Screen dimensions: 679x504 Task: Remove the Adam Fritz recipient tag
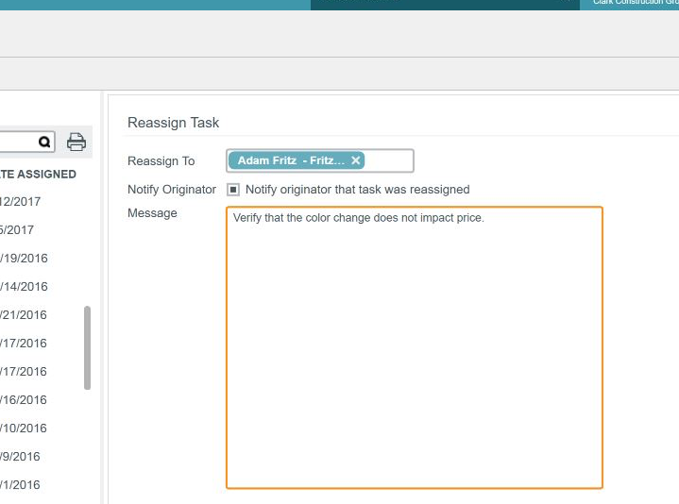point(356,160)
